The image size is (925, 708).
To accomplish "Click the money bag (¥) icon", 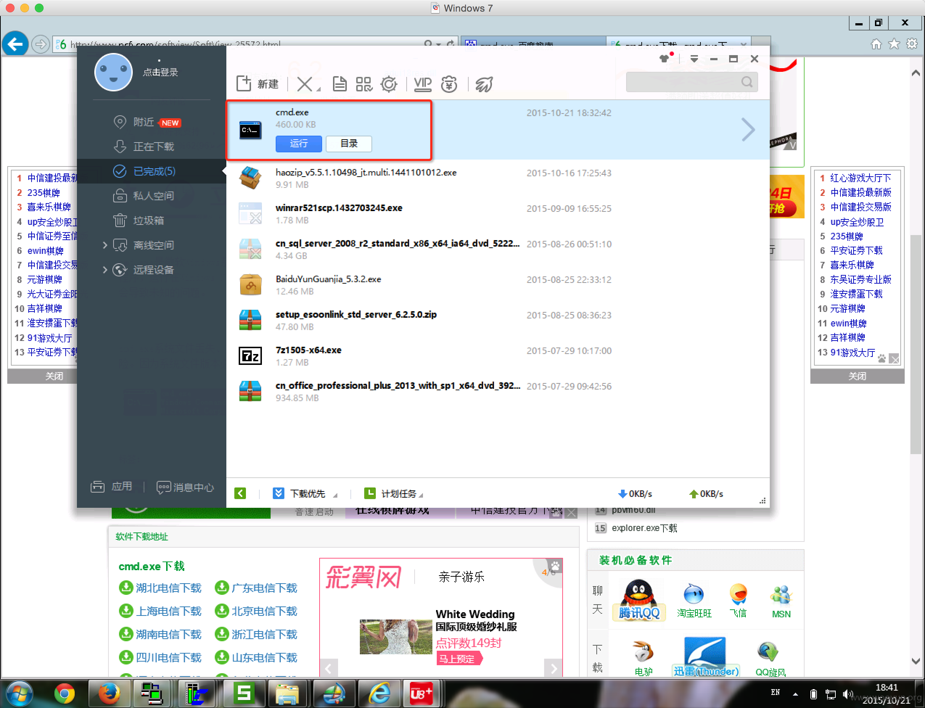I will 449,84.
